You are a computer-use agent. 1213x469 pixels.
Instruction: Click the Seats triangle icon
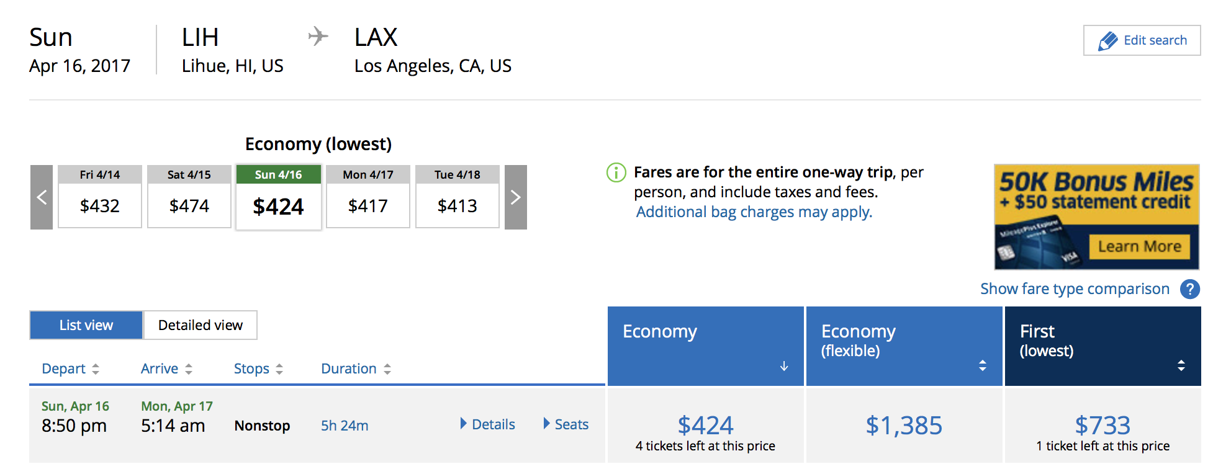click(547, 424)
